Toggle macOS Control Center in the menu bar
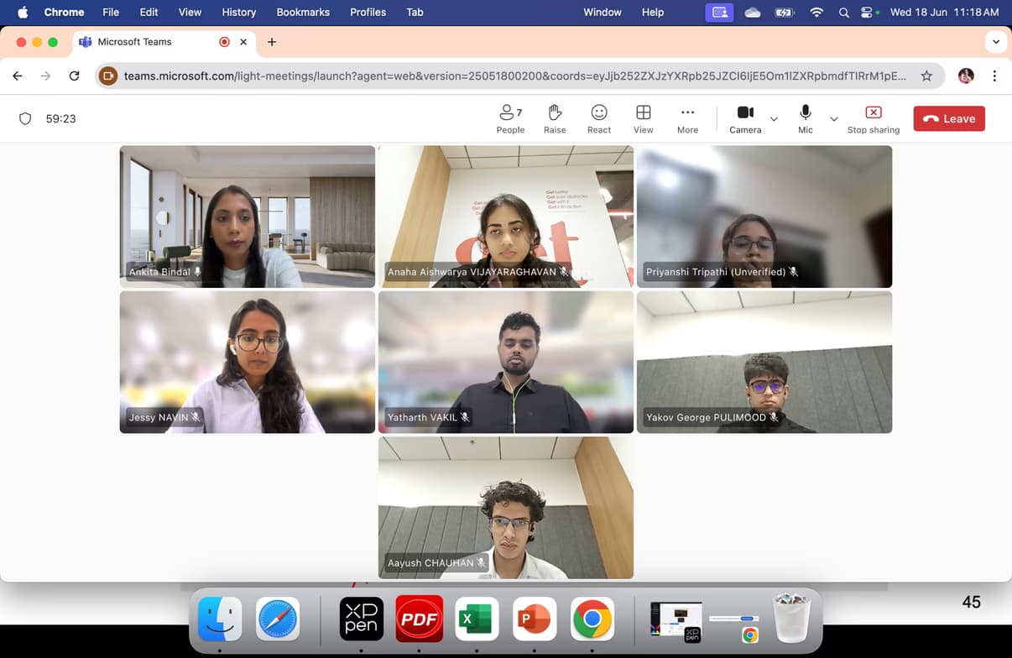 (x=867, y=13)
